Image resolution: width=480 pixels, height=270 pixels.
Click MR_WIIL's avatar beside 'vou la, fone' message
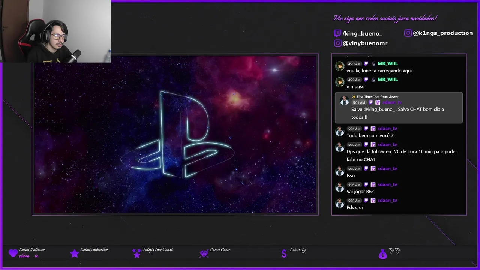340,66
